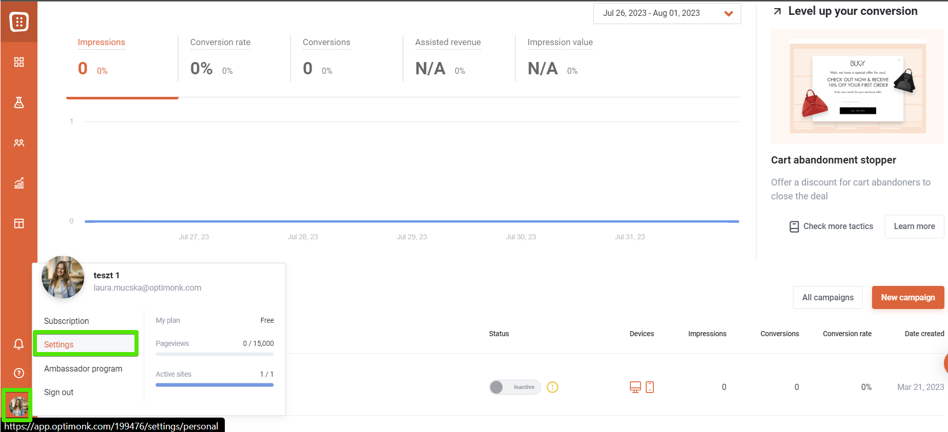Open the subscribers people icon
Image resolution: width=948 pixels, height=432 pixels.
coord(19,143)
